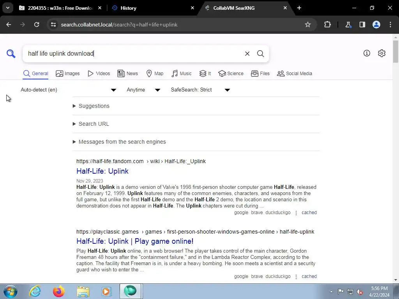
Task: Close the CollabVM SearXNG tab
Action: pos(285,8)
